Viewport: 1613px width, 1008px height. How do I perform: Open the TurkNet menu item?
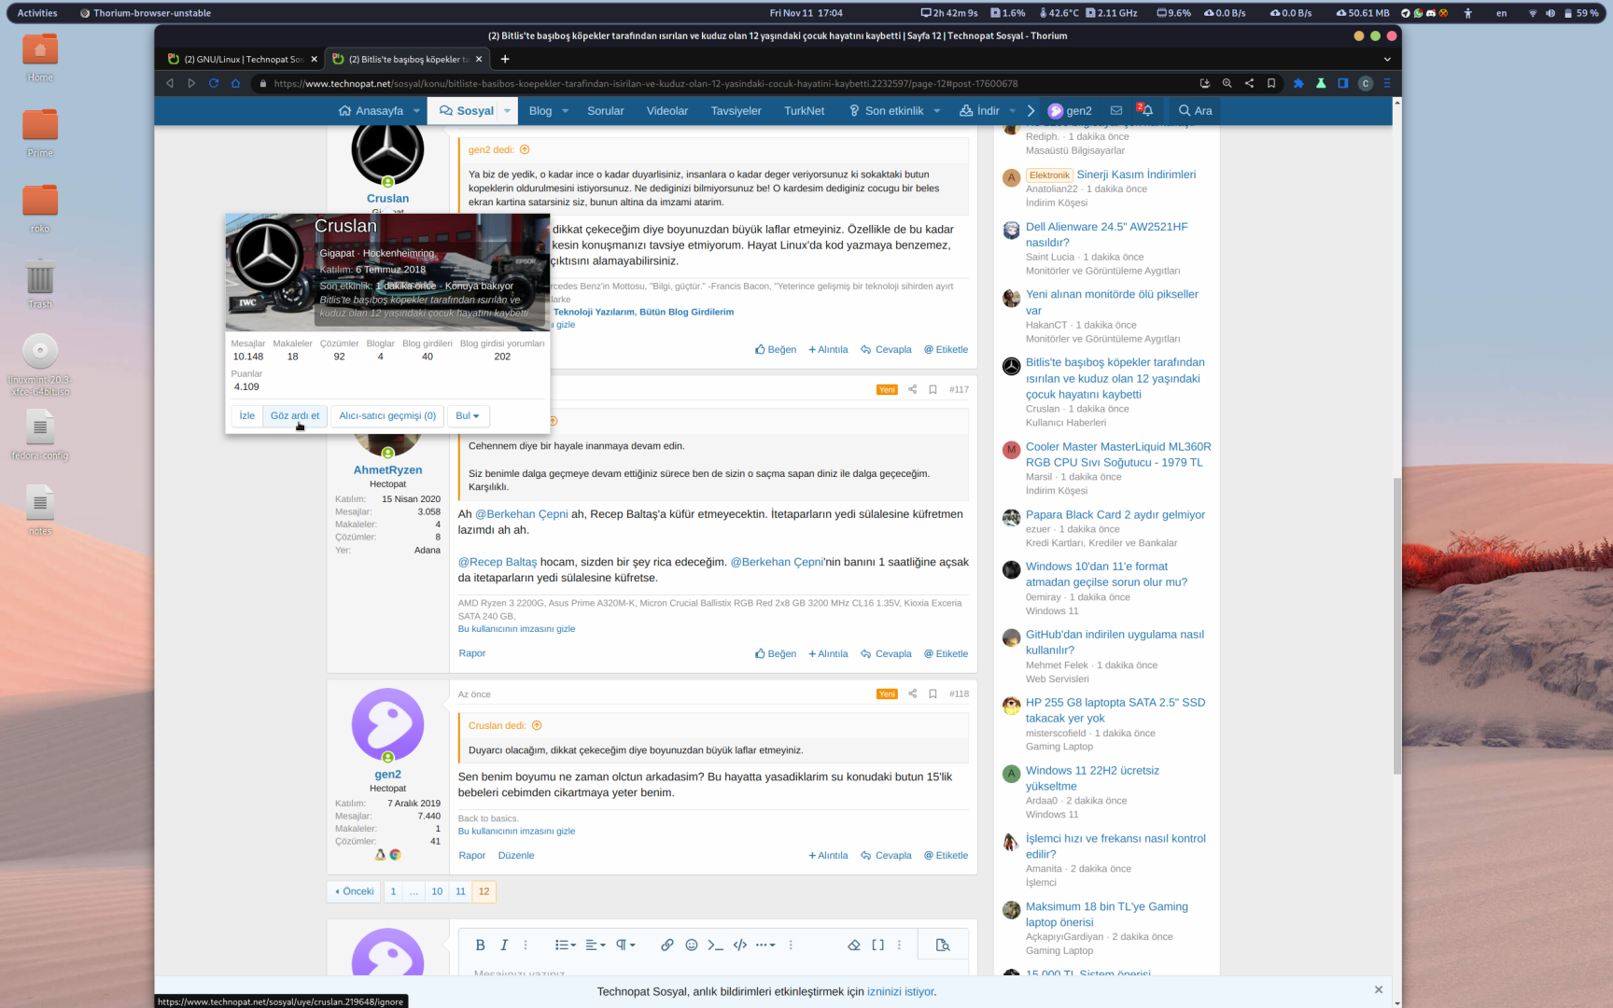tap(804, 110)
